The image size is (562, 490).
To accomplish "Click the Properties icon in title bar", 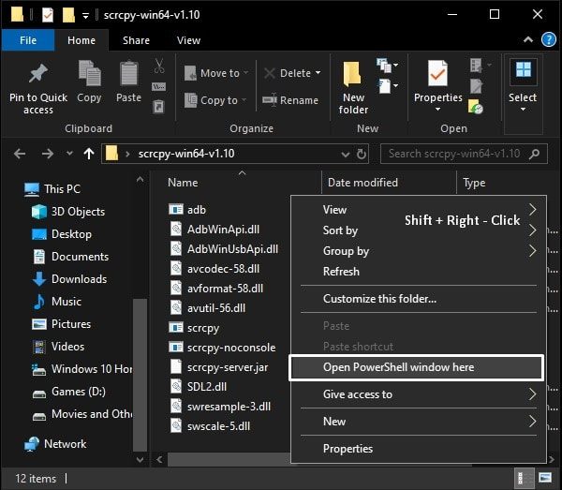I will click(48, 15).
